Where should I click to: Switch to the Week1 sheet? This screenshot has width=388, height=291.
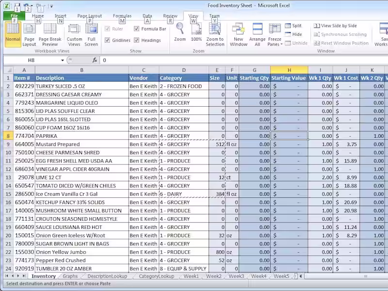coord(191,276)
